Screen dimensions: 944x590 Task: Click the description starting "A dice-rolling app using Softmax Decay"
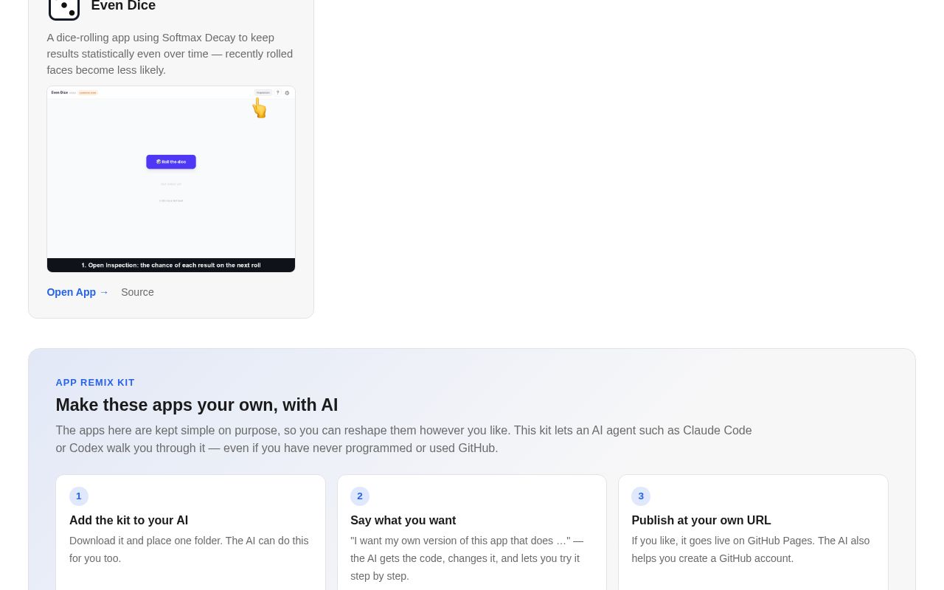pyautogui.click(x=170, y=54)
